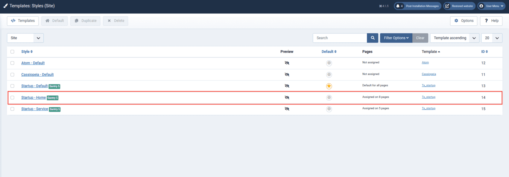
Task: Click the preview icon for Startup - Home
Action: (287, 97)
